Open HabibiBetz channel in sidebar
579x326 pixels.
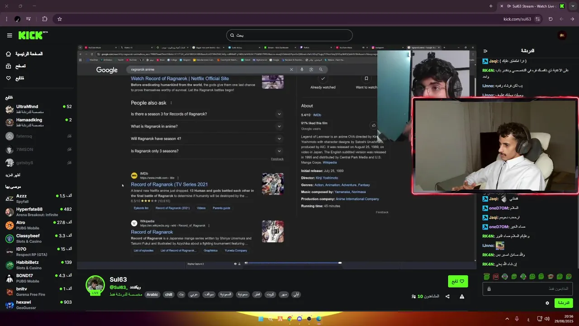pos(38,265)
